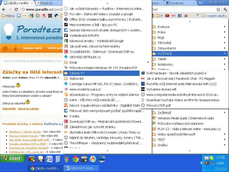The image size is (229, 172).
Task: Open the Ostatní záložky folder
Action: [215, 16]
